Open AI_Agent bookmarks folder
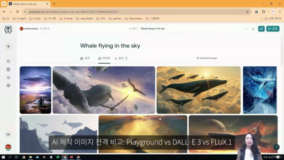Viewport: 284px width, 160px height. point(19,19)
